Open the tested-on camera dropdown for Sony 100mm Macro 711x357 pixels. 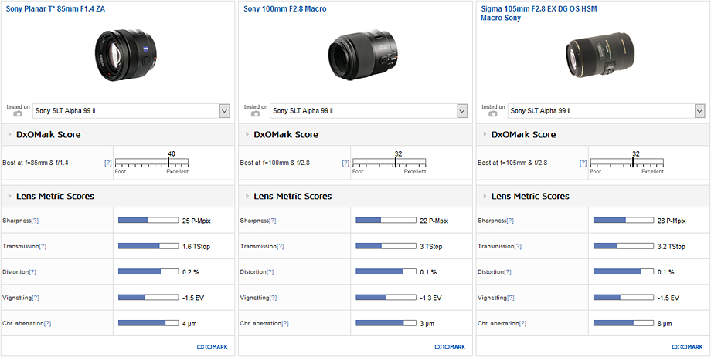pyautogui.click(x=369, y=111)
